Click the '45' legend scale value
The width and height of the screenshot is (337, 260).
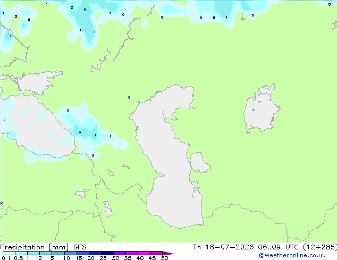(152, 258)
